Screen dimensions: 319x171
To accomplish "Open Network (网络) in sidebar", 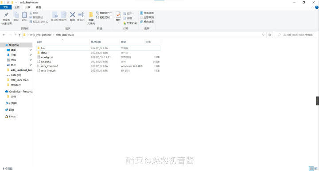I will 12,110.
